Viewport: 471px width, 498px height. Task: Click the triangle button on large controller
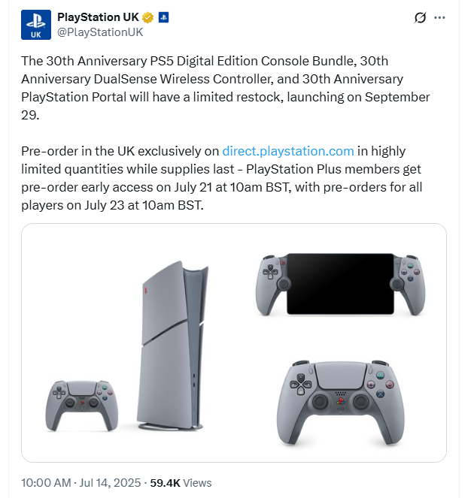point(380,375)
